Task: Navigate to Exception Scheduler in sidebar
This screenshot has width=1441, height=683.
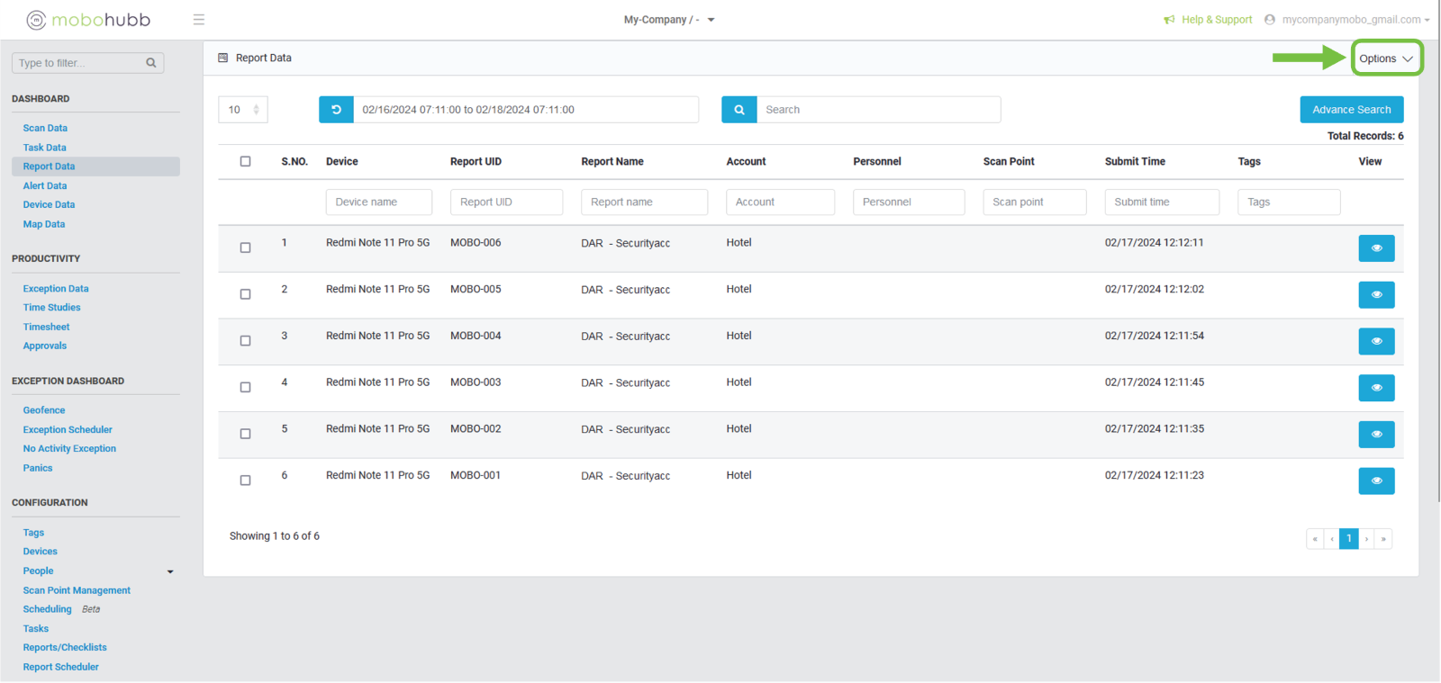Action: coord(68,430)
